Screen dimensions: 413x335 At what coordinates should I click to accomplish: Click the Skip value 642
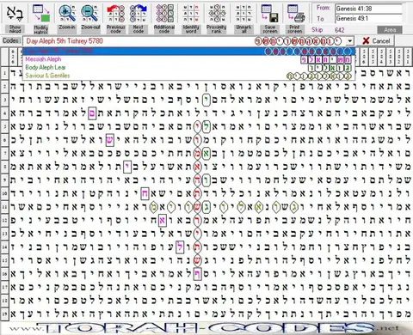click(340, 30)
